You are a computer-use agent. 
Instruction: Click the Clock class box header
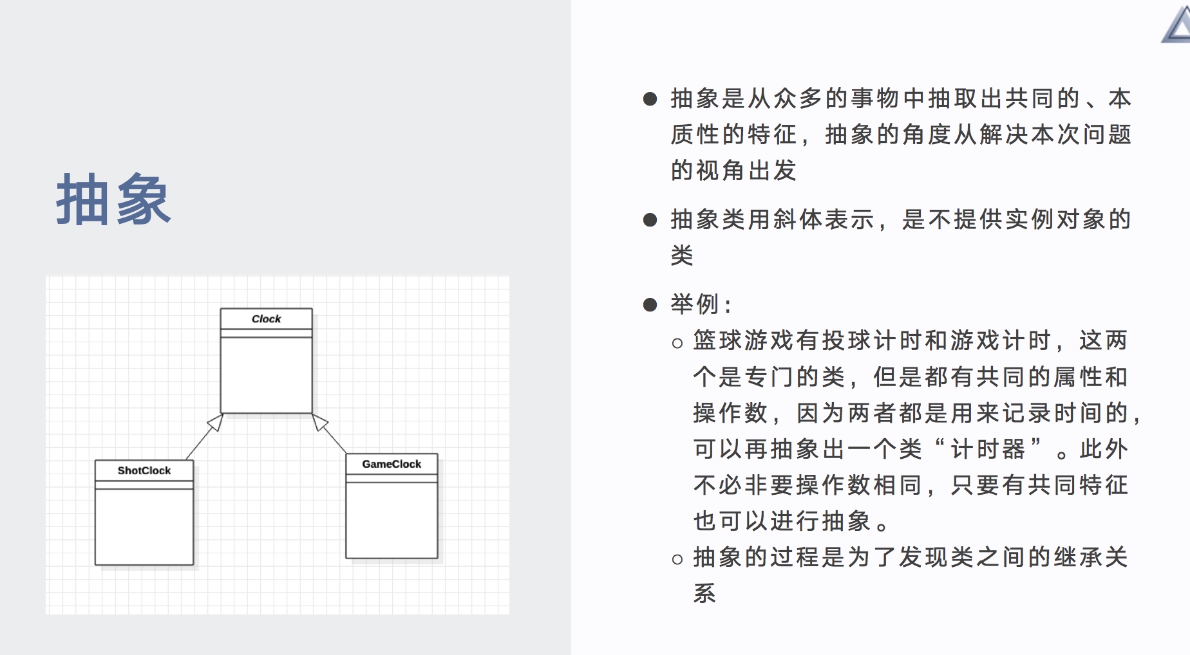point(266,318)
